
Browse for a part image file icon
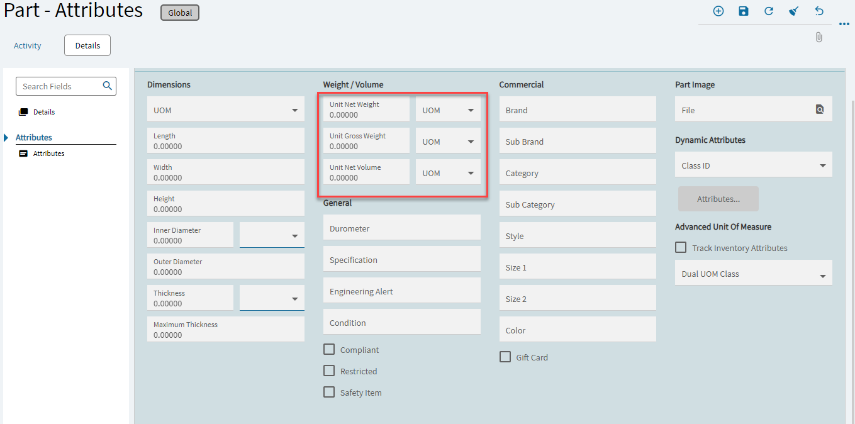819,109
